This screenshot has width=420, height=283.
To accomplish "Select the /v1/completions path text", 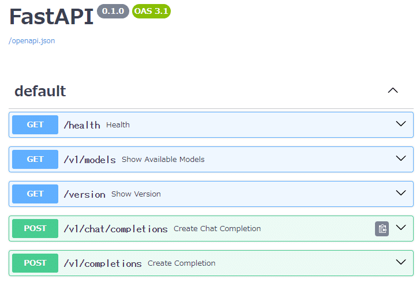I will [103, 263].
